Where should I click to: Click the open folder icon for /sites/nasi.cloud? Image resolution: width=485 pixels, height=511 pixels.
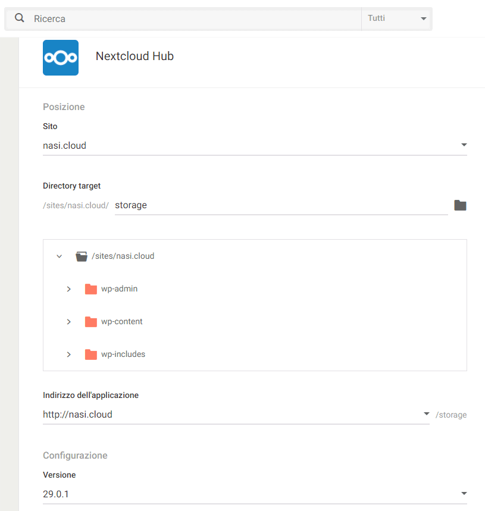(82, 256)
